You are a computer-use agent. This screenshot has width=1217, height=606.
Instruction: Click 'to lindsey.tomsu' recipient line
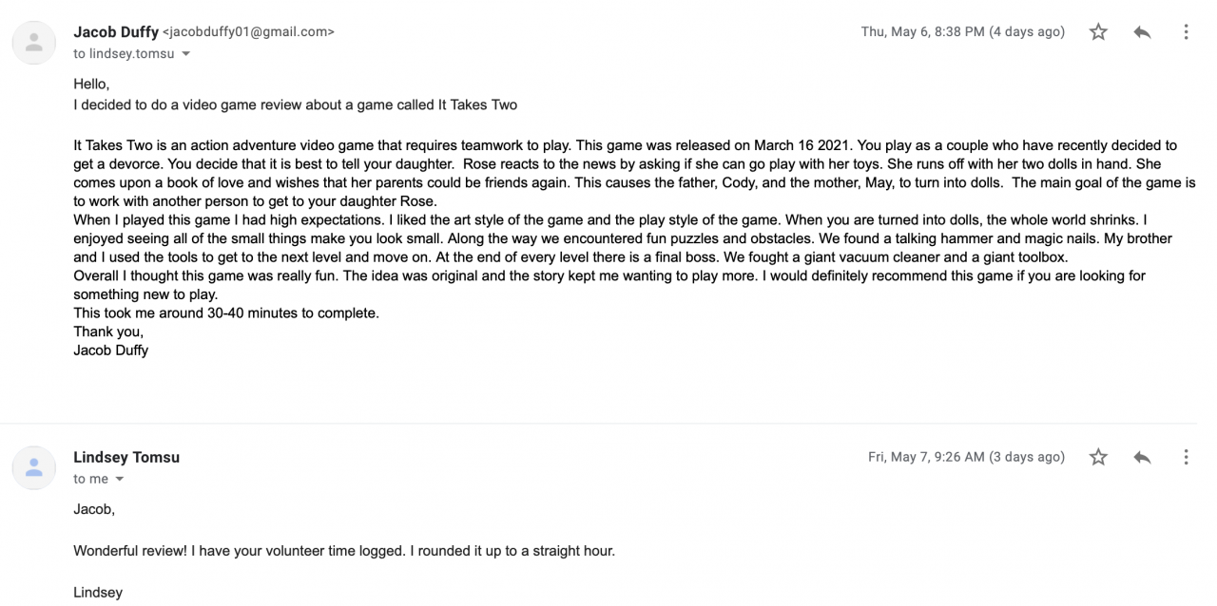point(124,54)
